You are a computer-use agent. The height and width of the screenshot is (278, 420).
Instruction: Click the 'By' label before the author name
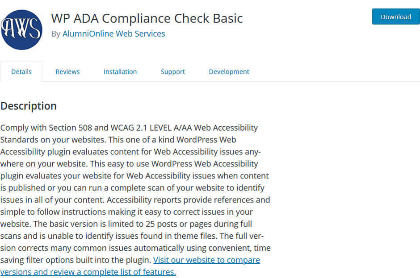tap(56, 34)
